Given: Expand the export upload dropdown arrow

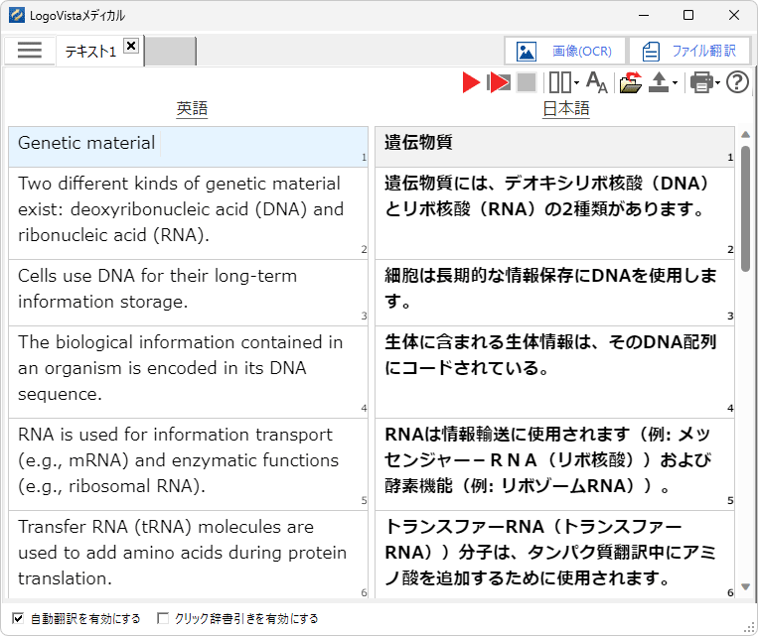Looking at the screenshot, I should pyautogui.click(x=676, y=84).
